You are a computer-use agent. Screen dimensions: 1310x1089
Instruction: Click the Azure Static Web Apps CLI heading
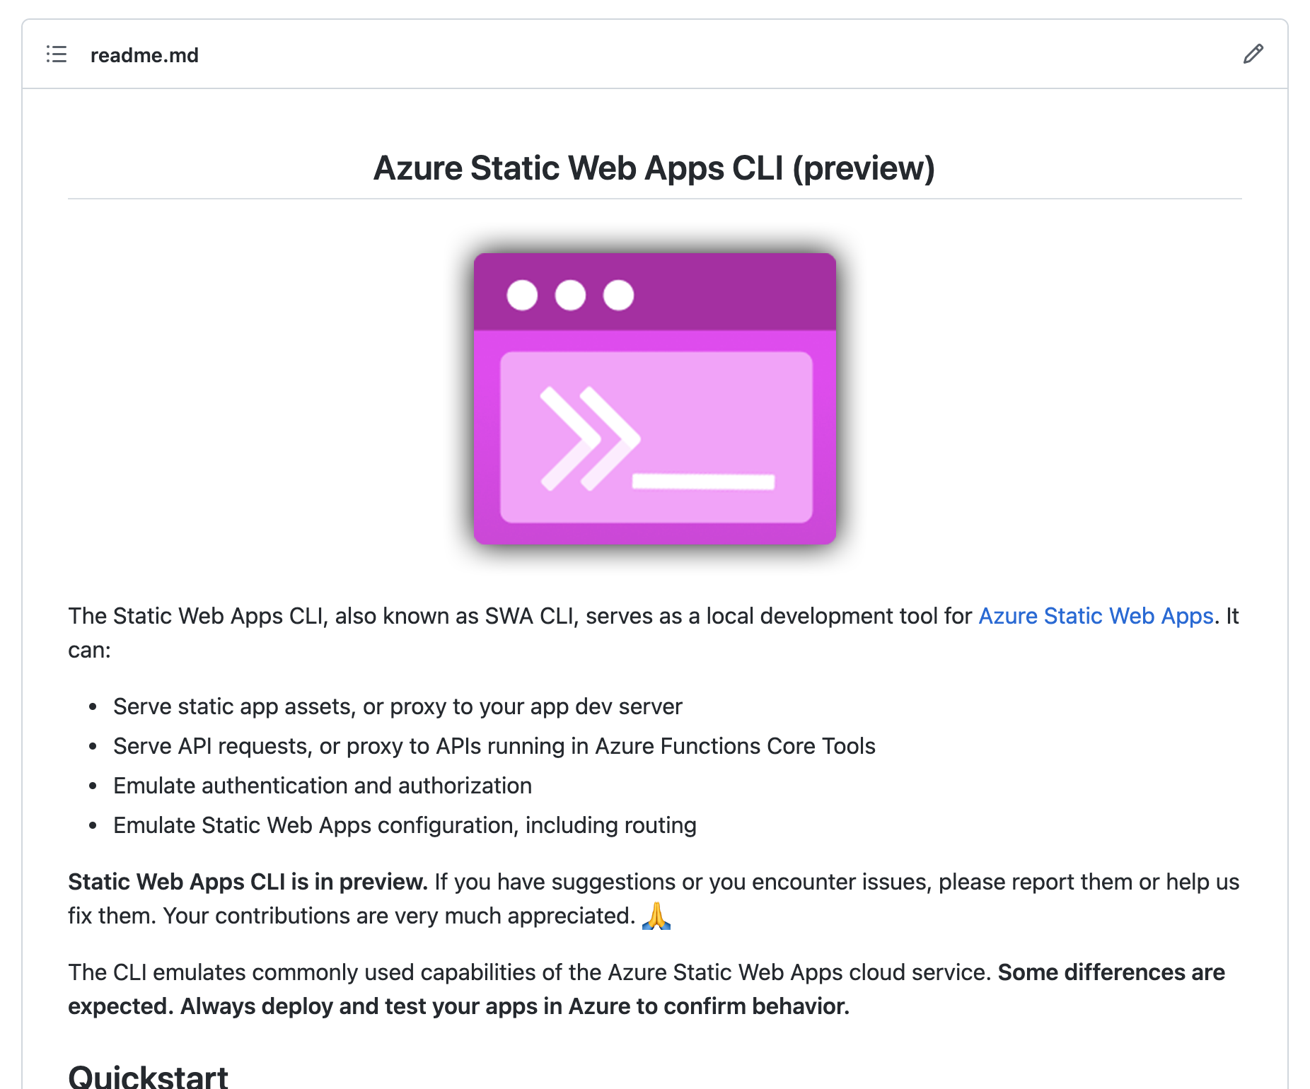click(654, 168)
